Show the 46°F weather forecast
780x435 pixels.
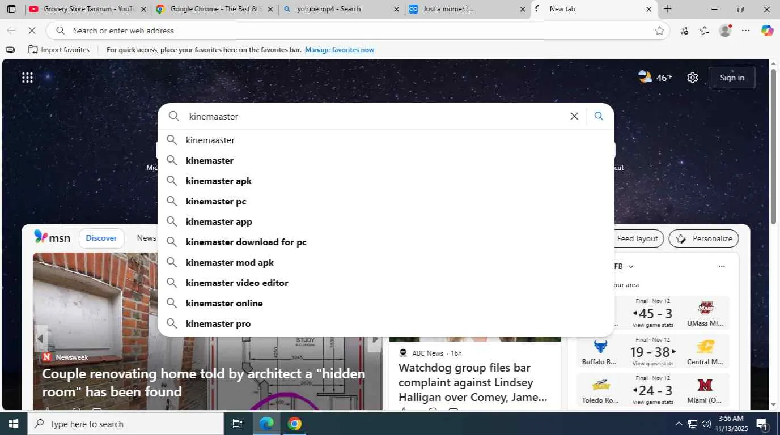(655, 78)
